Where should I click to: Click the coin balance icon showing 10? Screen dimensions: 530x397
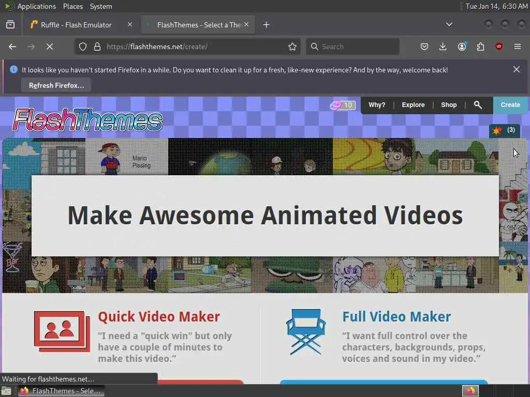(343, 105)
